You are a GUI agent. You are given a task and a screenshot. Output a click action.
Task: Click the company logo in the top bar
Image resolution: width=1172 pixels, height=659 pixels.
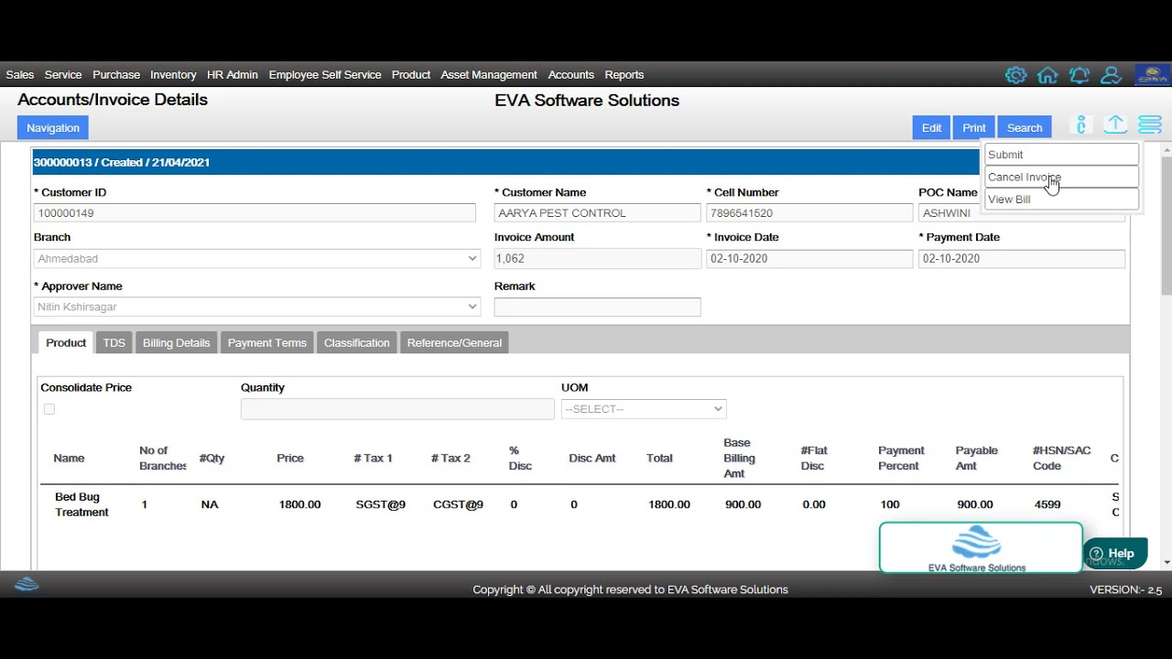1152,75
